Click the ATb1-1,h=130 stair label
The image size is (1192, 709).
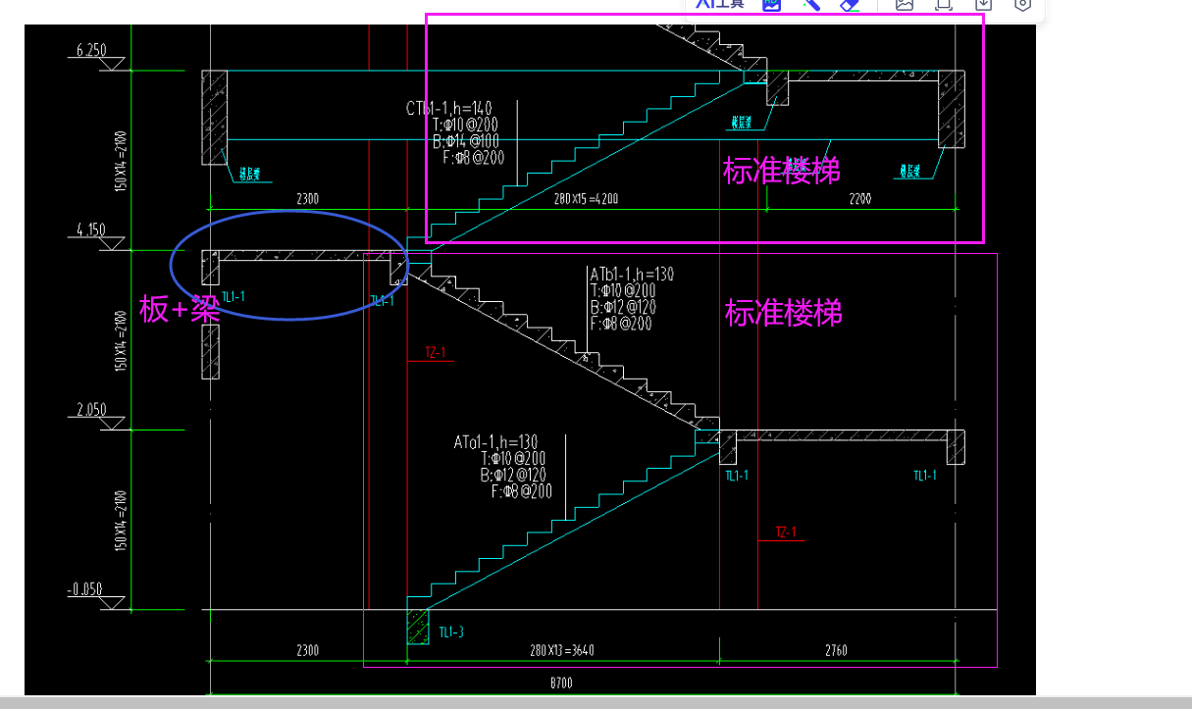(x=632, y=275)
